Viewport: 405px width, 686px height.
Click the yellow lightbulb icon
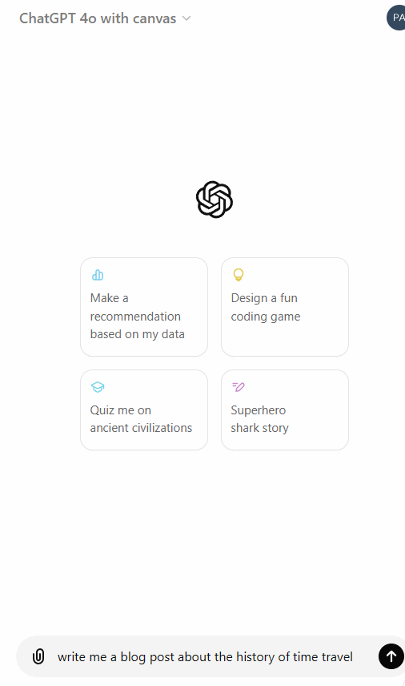[x=238, y=275]
